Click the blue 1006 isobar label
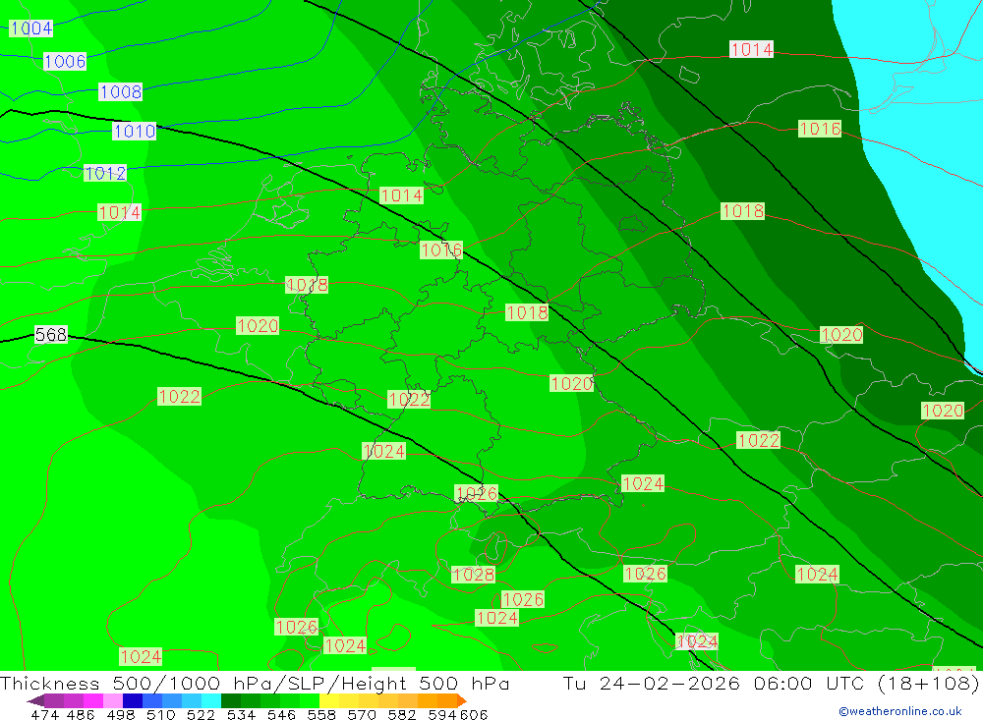 pos(65,62)
